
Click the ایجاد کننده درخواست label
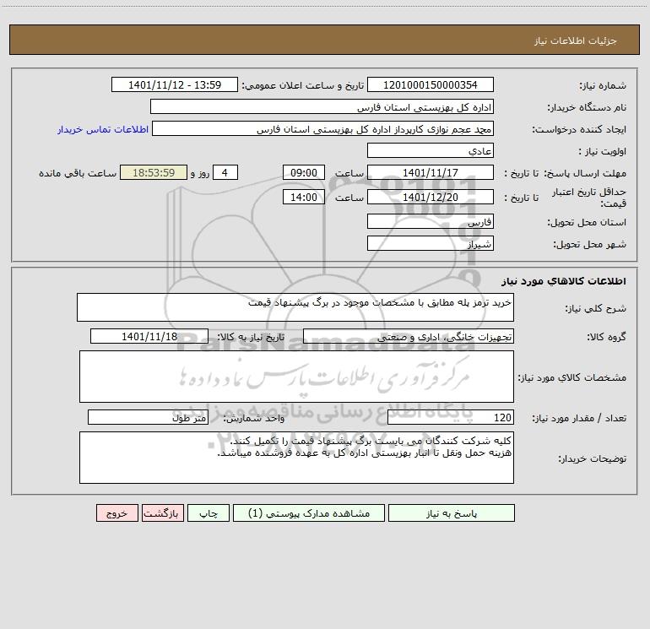click(x=579, y=129)
